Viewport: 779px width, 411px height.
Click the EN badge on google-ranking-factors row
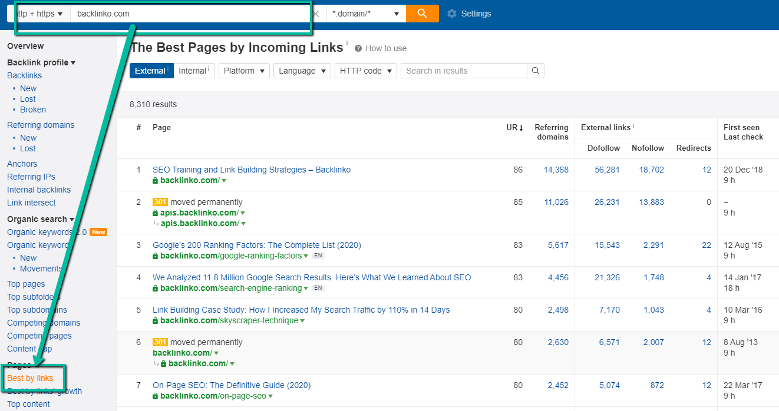318,256
